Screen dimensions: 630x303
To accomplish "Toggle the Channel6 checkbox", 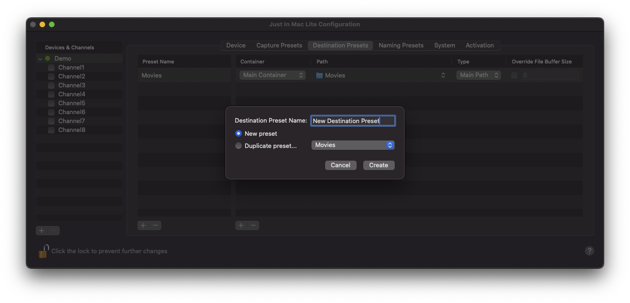I will click(x=51, y=112).
